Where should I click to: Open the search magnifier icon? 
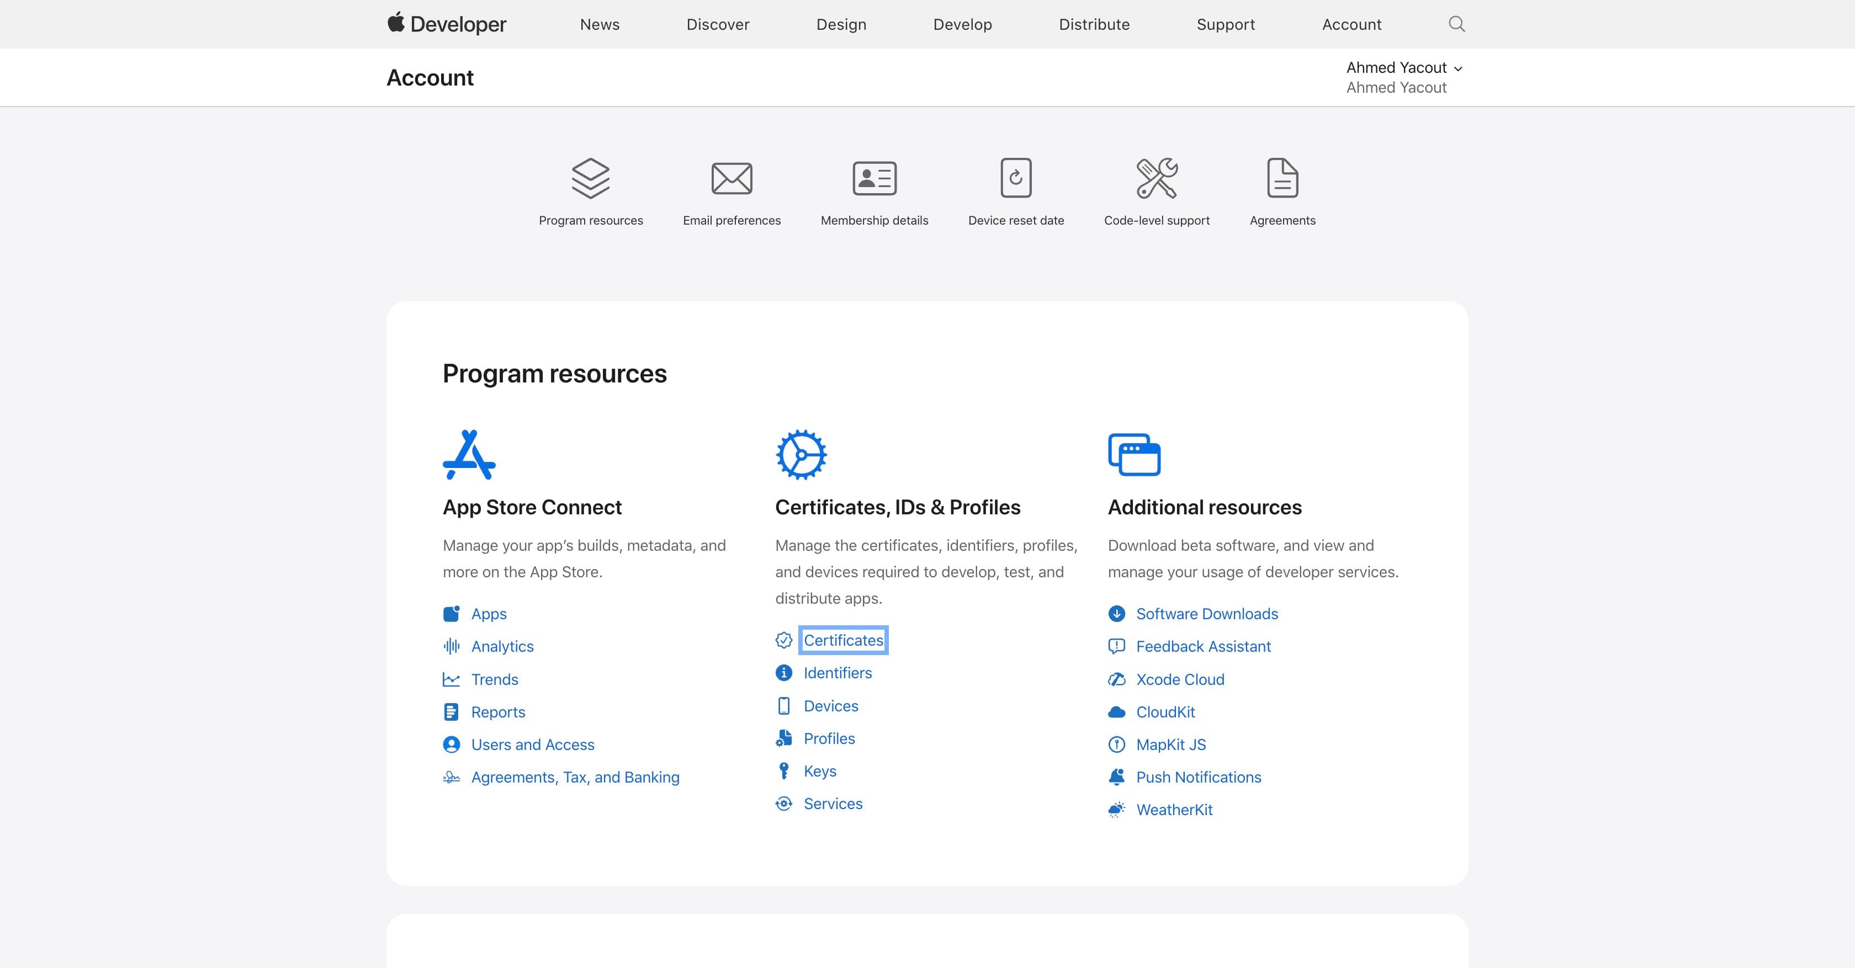tap(1457, 24)
